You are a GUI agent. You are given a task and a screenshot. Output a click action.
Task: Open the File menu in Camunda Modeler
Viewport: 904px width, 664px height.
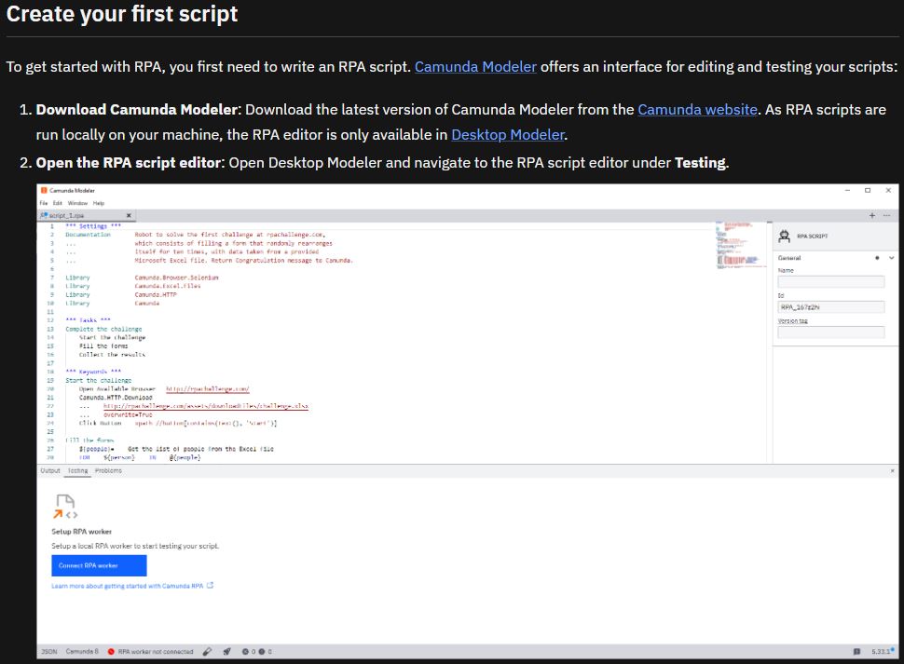tap(44, 203)
